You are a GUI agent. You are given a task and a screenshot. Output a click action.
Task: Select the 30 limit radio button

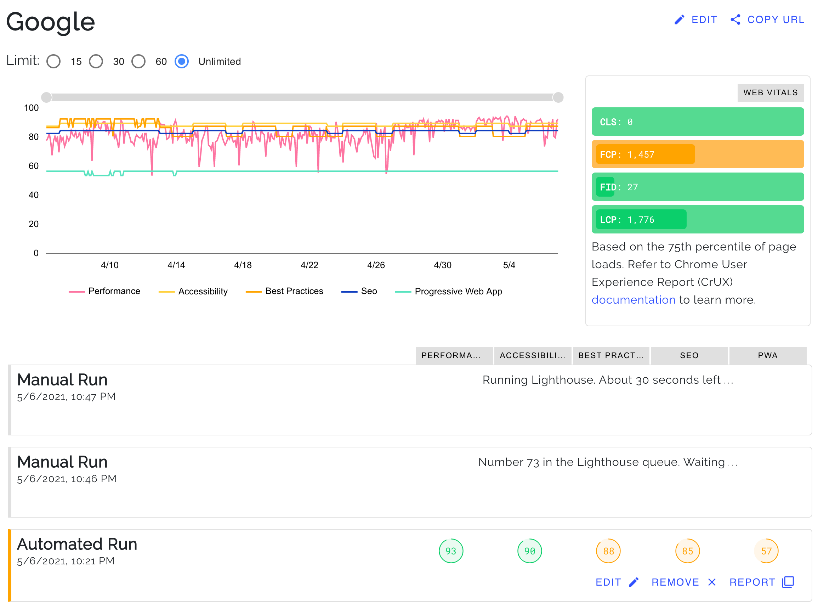(96, 61)
